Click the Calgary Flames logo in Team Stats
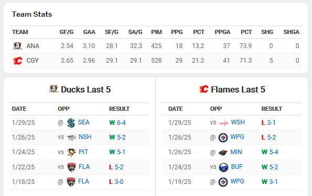 [17, 61]
